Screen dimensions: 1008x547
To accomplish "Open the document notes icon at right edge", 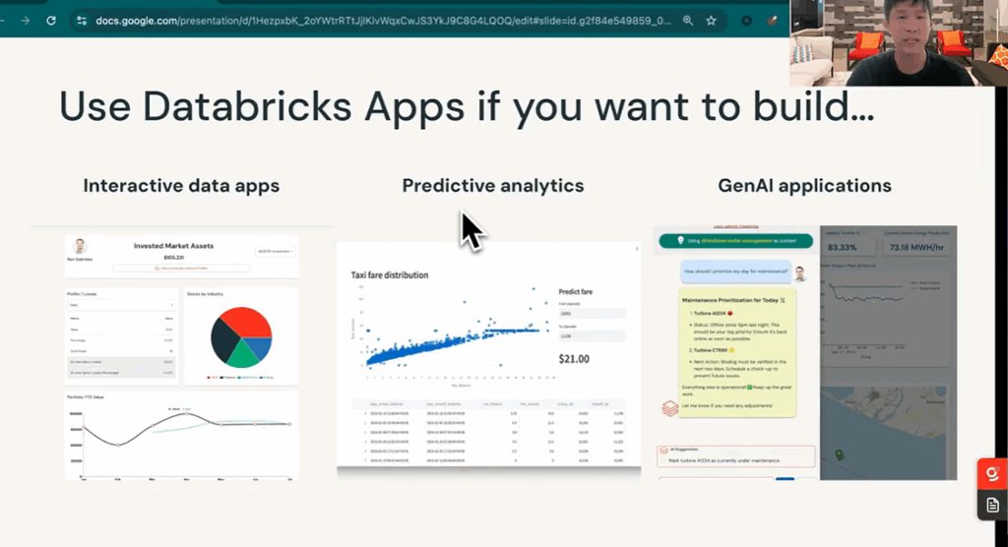I will [x=991, y=505].
